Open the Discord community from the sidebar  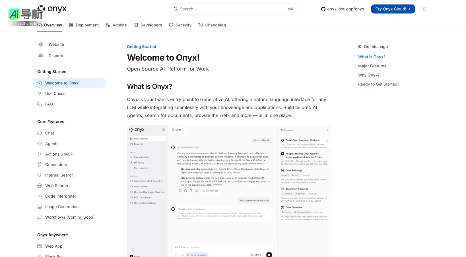pyautogui.click(x=56, y=56)
